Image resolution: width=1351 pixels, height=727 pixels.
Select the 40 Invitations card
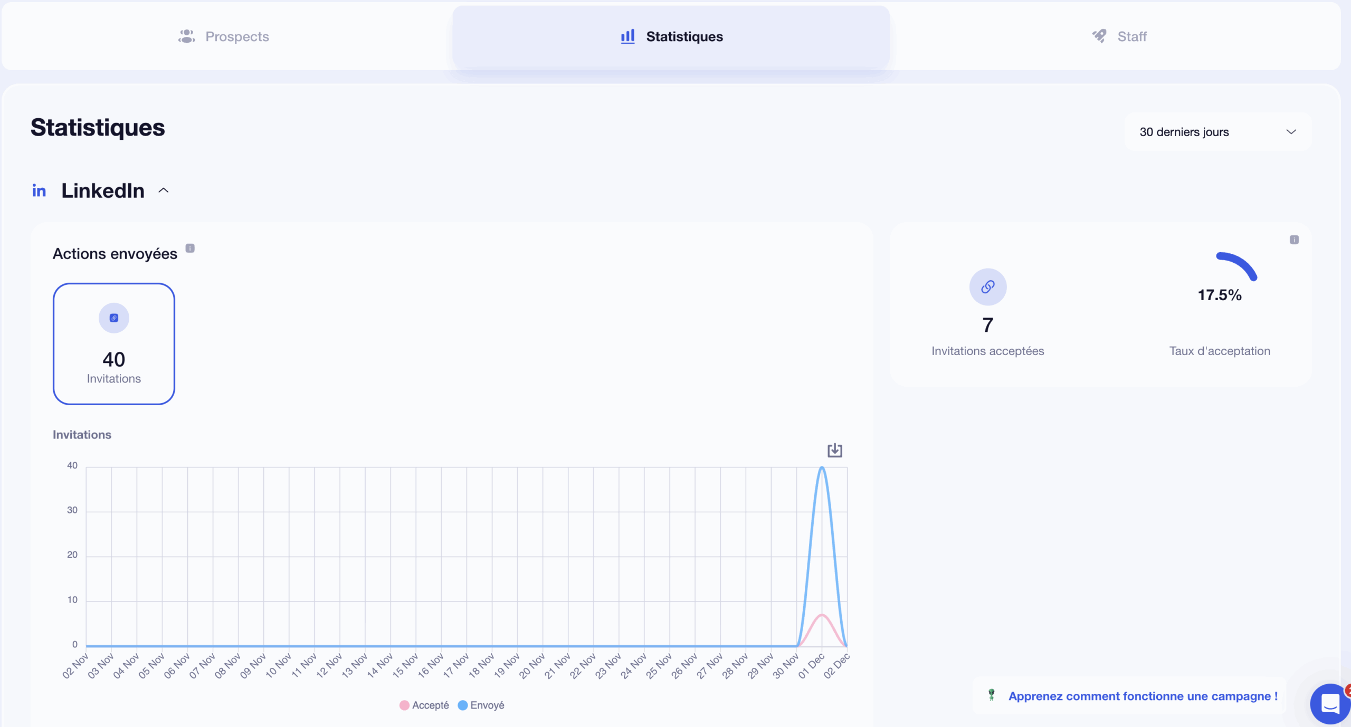click(113, 343)
